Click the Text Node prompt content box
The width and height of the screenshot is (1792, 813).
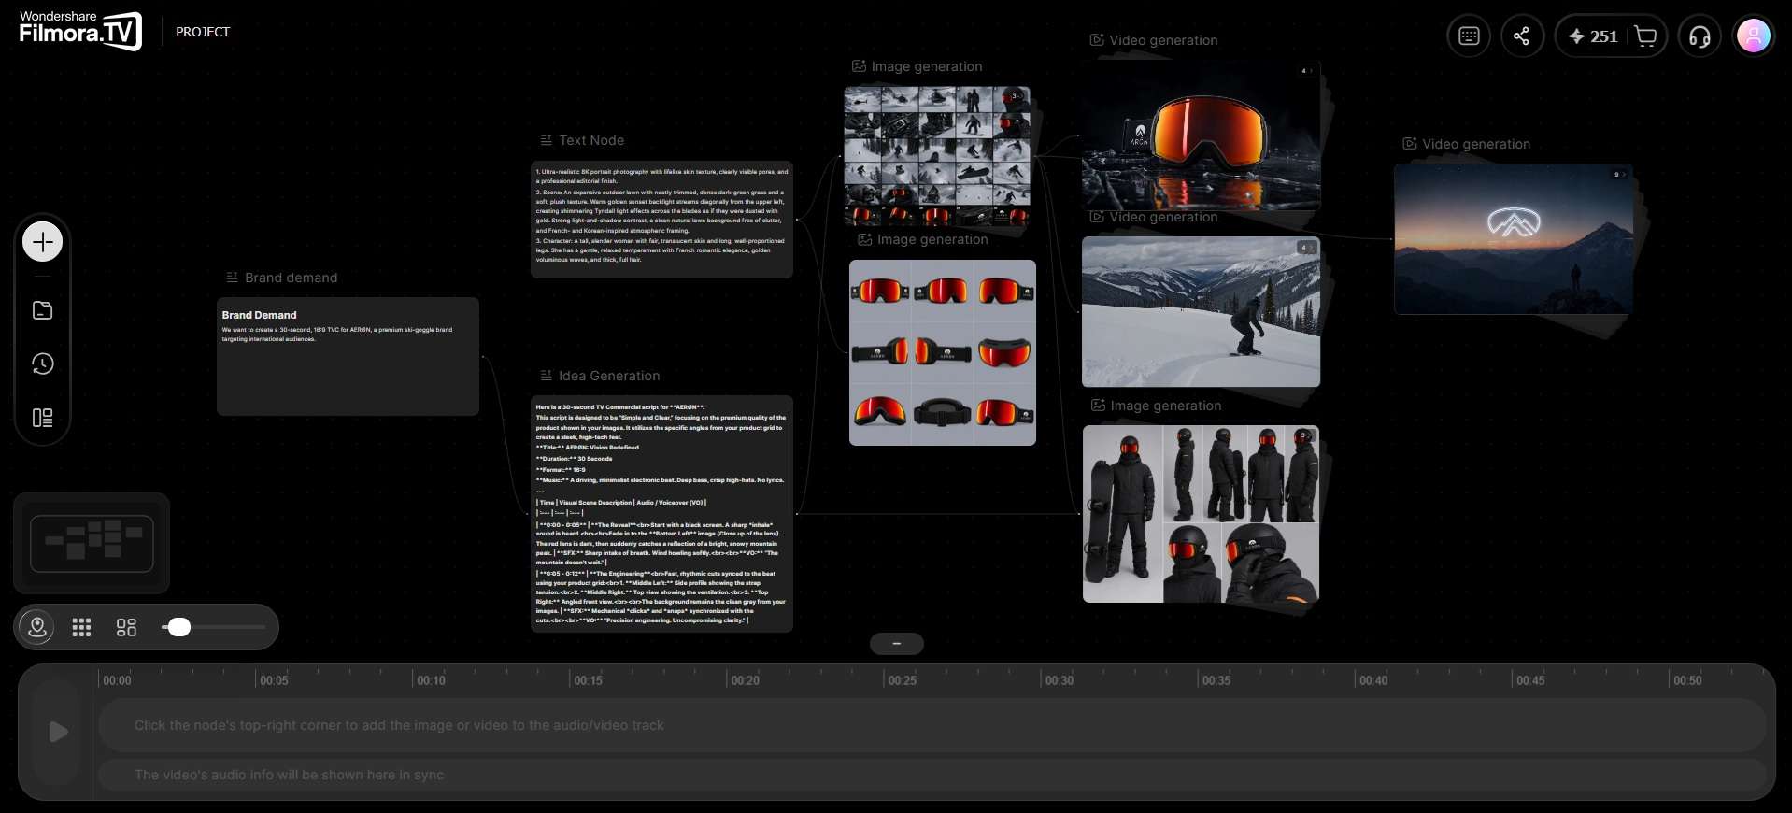click(661, 220)
